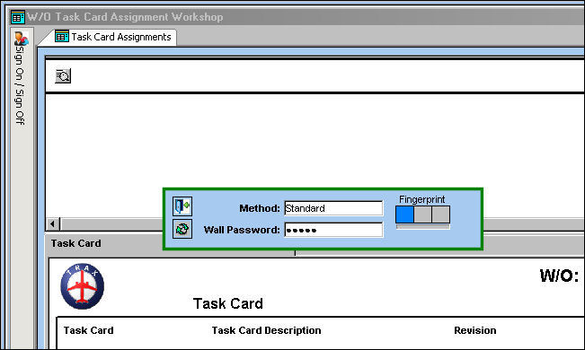Click the Revision column header

tap(475, 330)
